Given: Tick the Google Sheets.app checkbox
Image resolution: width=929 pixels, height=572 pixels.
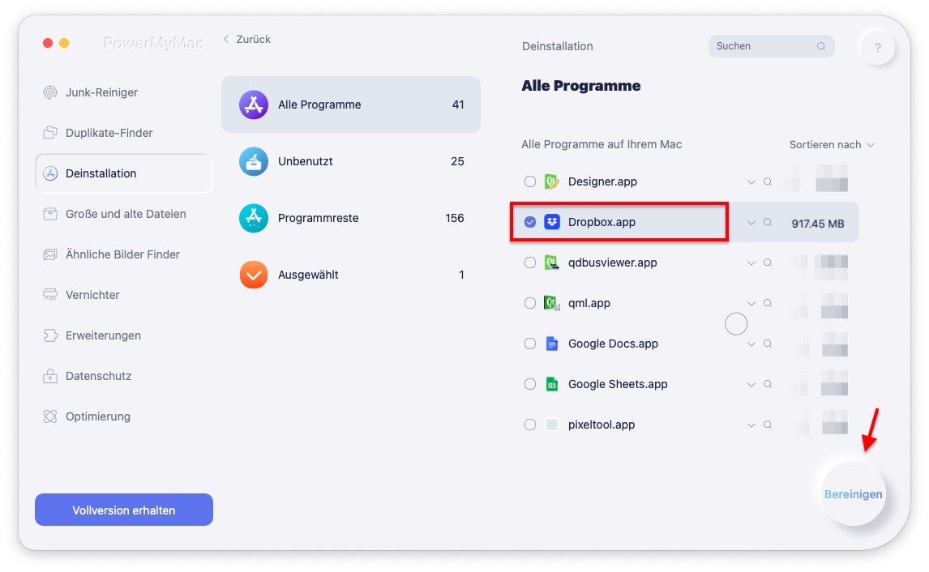Looking at the screenshot, I should point(529,384).
